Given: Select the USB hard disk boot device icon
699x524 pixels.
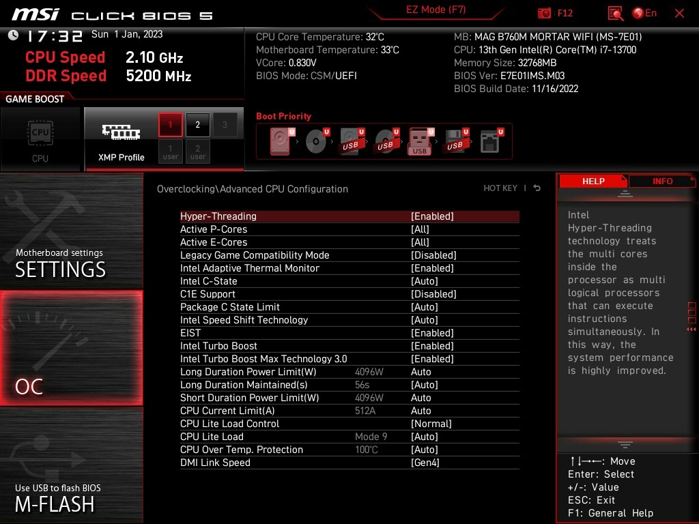Looking at the screenshot, I should 352,141.
